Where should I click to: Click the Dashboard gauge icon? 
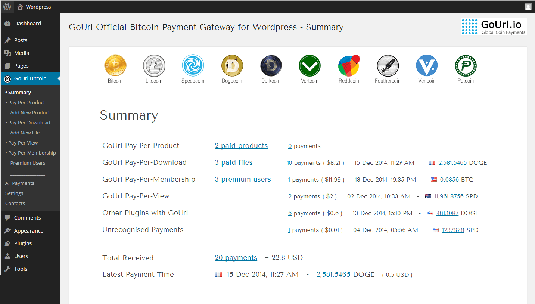(x=7, y=24)
